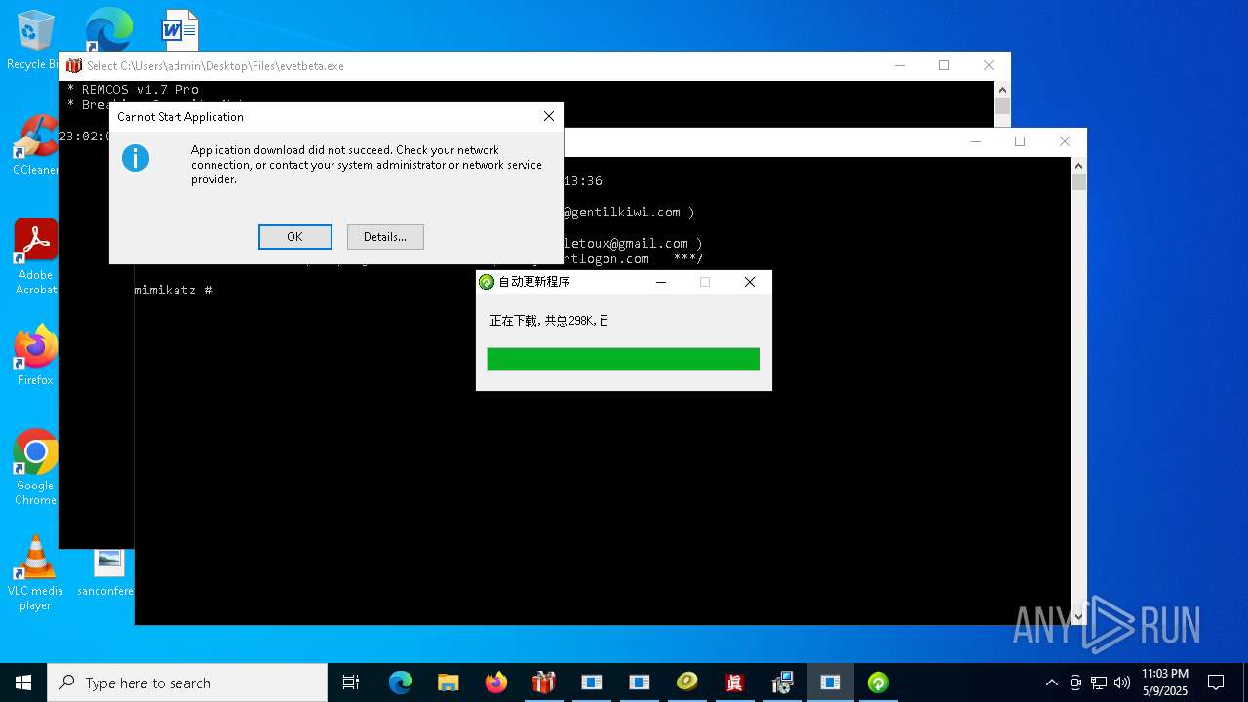Open VLC media player desktop shortcut
The height and width of the screenshot is (702, 1248).
(x=35, y=573)
